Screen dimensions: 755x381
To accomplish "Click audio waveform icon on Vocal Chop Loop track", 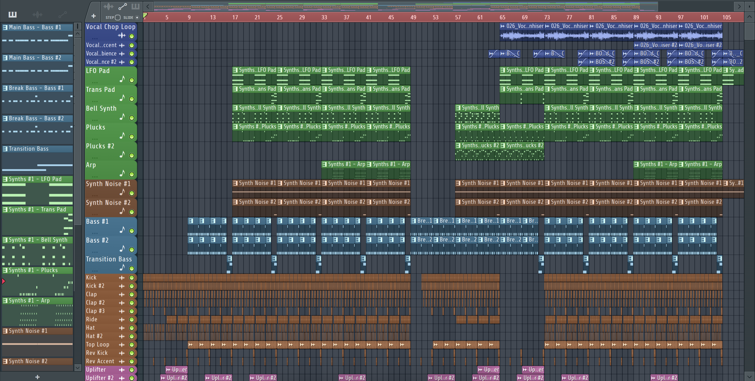I will [x=122, y=36].
